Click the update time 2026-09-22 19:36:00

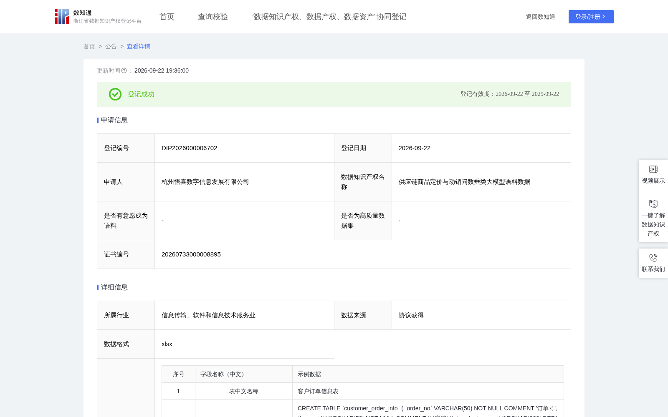(x=162, y=71)
